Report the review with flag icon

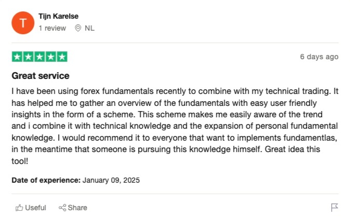(334, 208)
